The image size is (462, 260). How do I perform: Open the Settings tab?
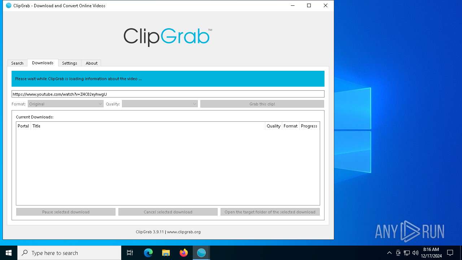(x=70, y=63)
